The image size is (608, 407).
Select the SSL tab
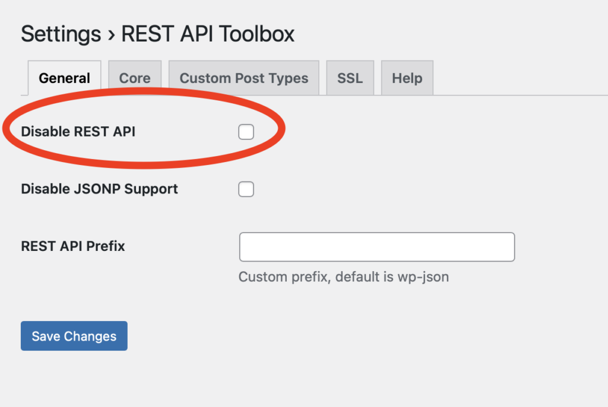pos(350,78)
